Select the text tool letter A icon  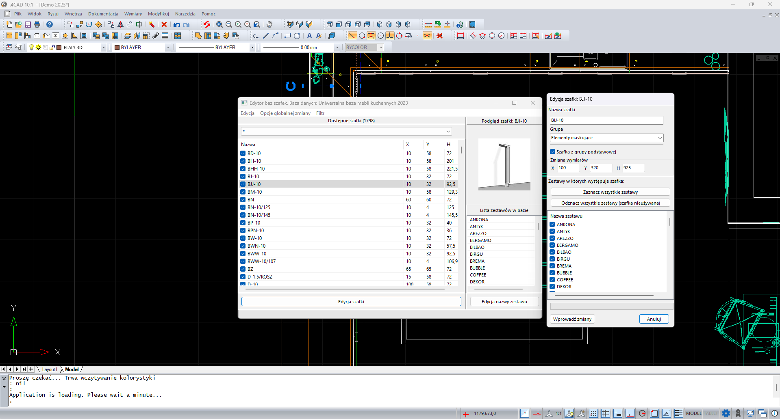click(x=309, y=36)
